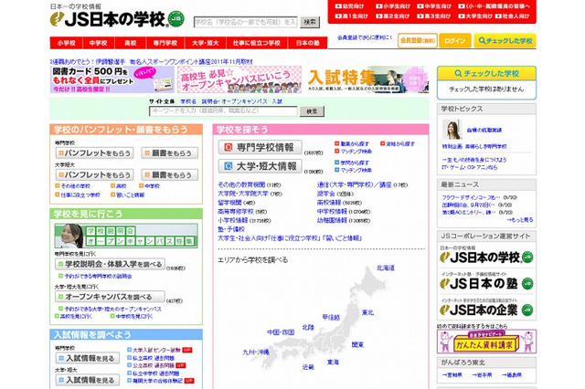Click the 検索 button next to 学校名 field
The image size is (585, 389).
pos(310,22)
